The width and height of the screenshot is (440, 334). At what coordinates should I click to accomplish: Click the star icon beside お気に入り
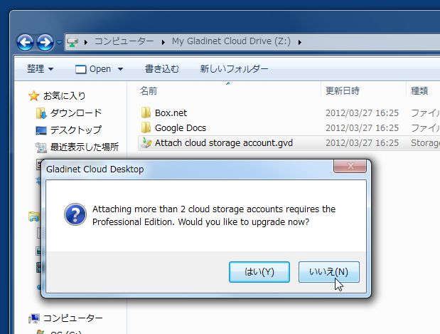[x=33, y=96]
